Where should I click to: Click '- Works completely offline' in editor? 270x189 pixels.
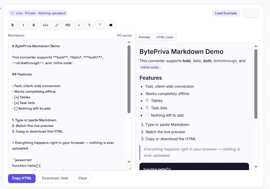pos(34,92)
